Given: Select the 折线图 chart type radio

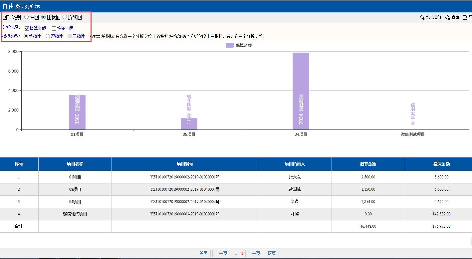Looking at the screenshot, I should point(65,17).
